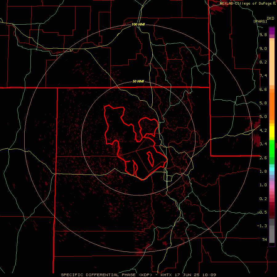Click the 8.2 legend value
Viewport: 277px width, 277px height.
(263, 62)
